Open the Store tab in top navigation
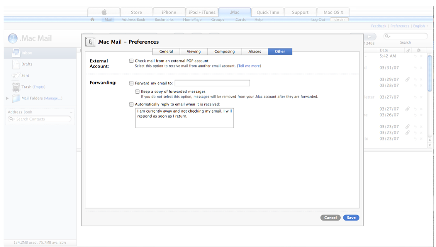Viewport: 436px width, 247px height. click(x=137, y=12)
